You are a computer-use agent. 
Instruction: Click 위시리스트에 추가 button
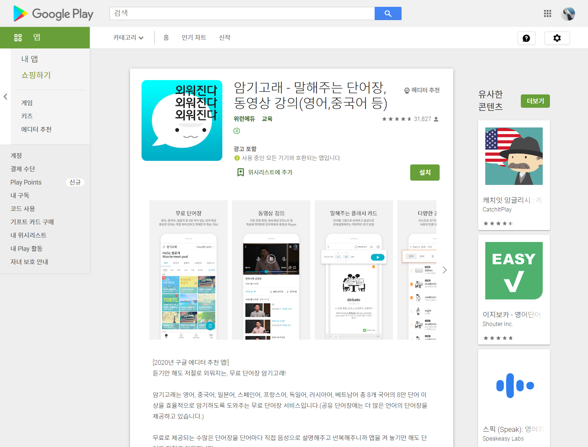tap(270, 172)
